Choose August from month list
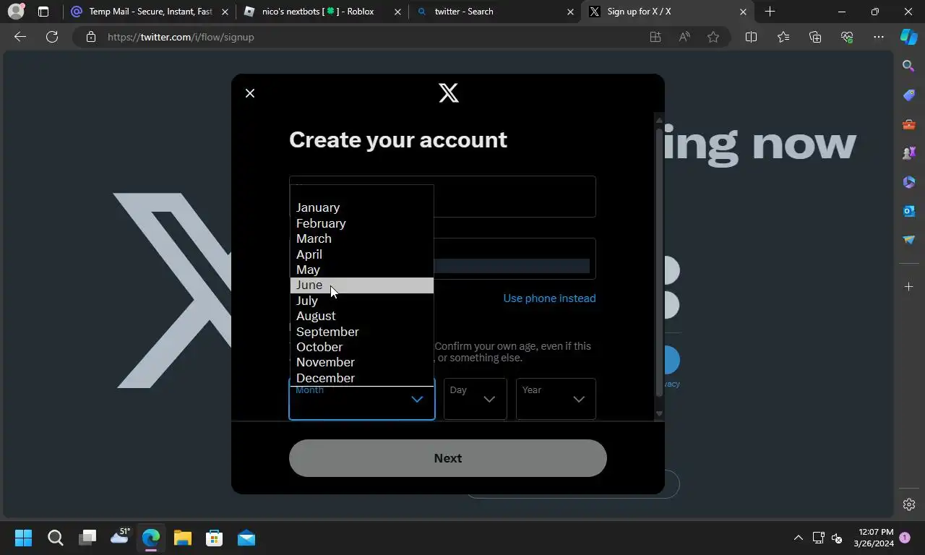The height and width of the screenshot is (555, 925). [361, 316]
